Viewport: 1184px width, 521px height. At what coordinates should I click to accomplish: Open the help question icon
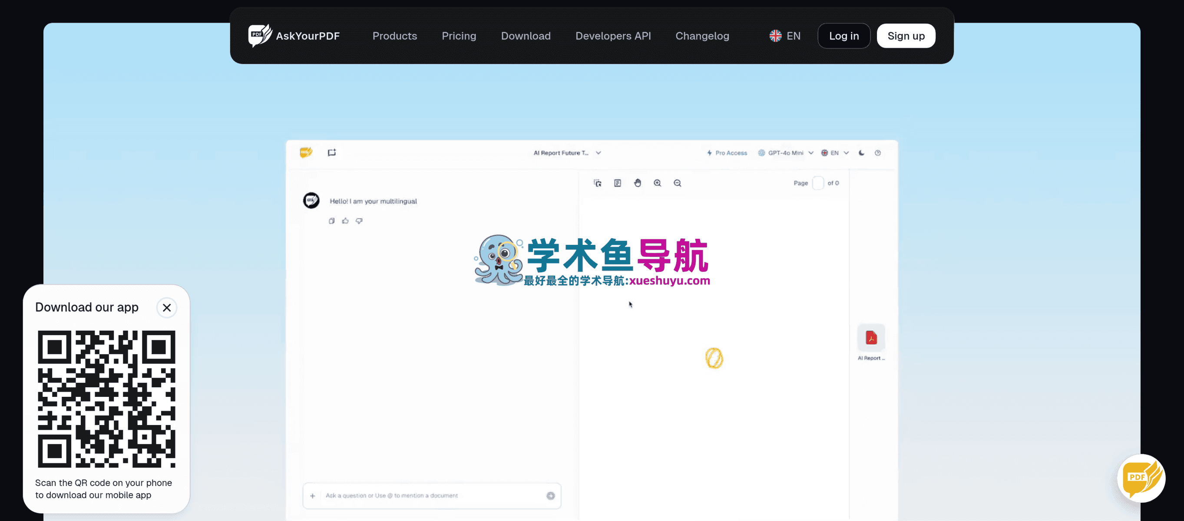coord(877,153)
